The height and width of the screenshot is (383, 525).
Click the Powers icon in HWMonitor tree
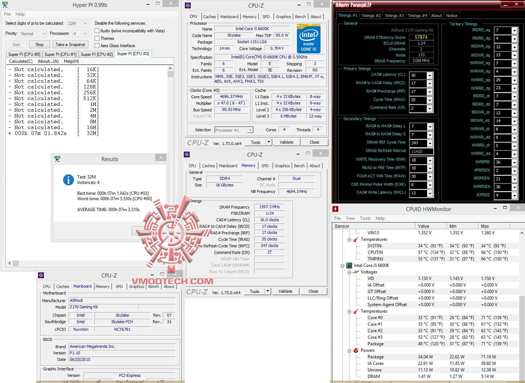click(x=356, y=350)
